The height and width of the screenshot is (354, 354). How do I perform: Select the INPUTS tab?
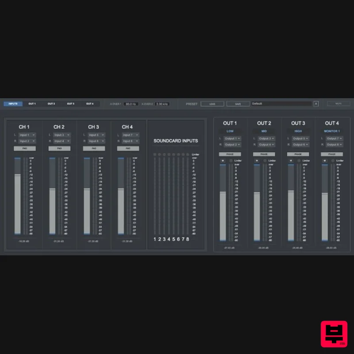12,104
